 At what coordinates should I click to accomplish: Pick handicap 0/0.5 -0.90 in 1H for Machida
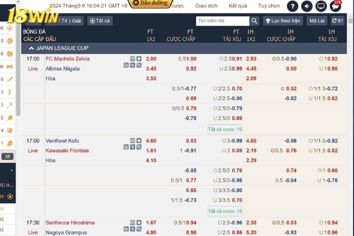coord(291,59)
